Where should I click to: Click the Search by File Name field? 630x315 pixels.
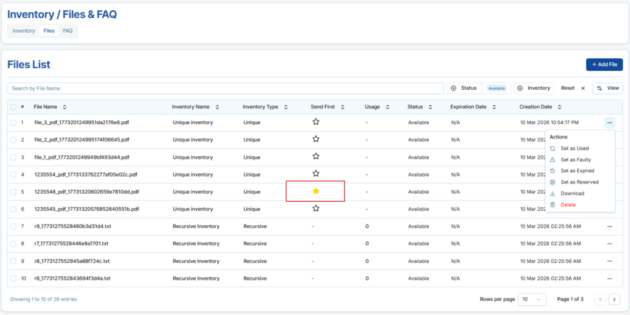tap(225, 89)
